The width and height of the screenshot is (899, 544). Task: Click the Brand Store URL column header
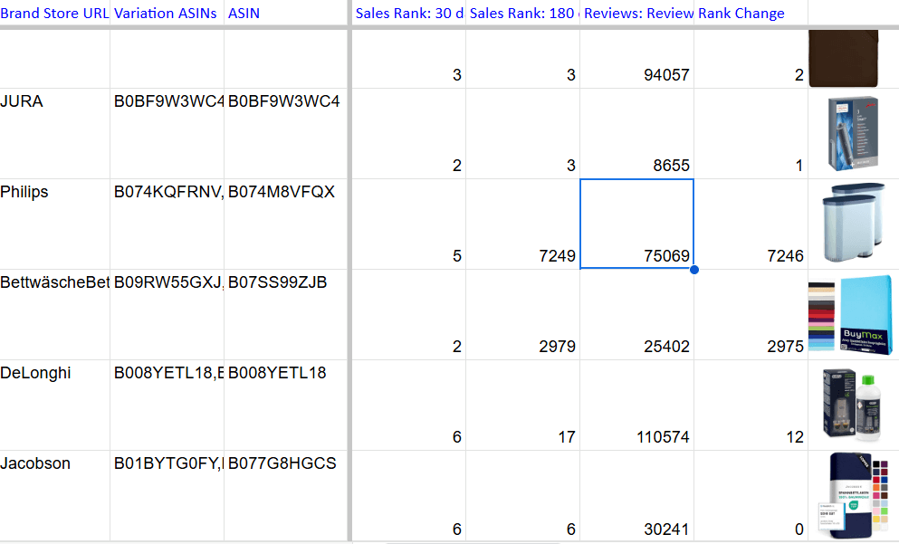54,14
